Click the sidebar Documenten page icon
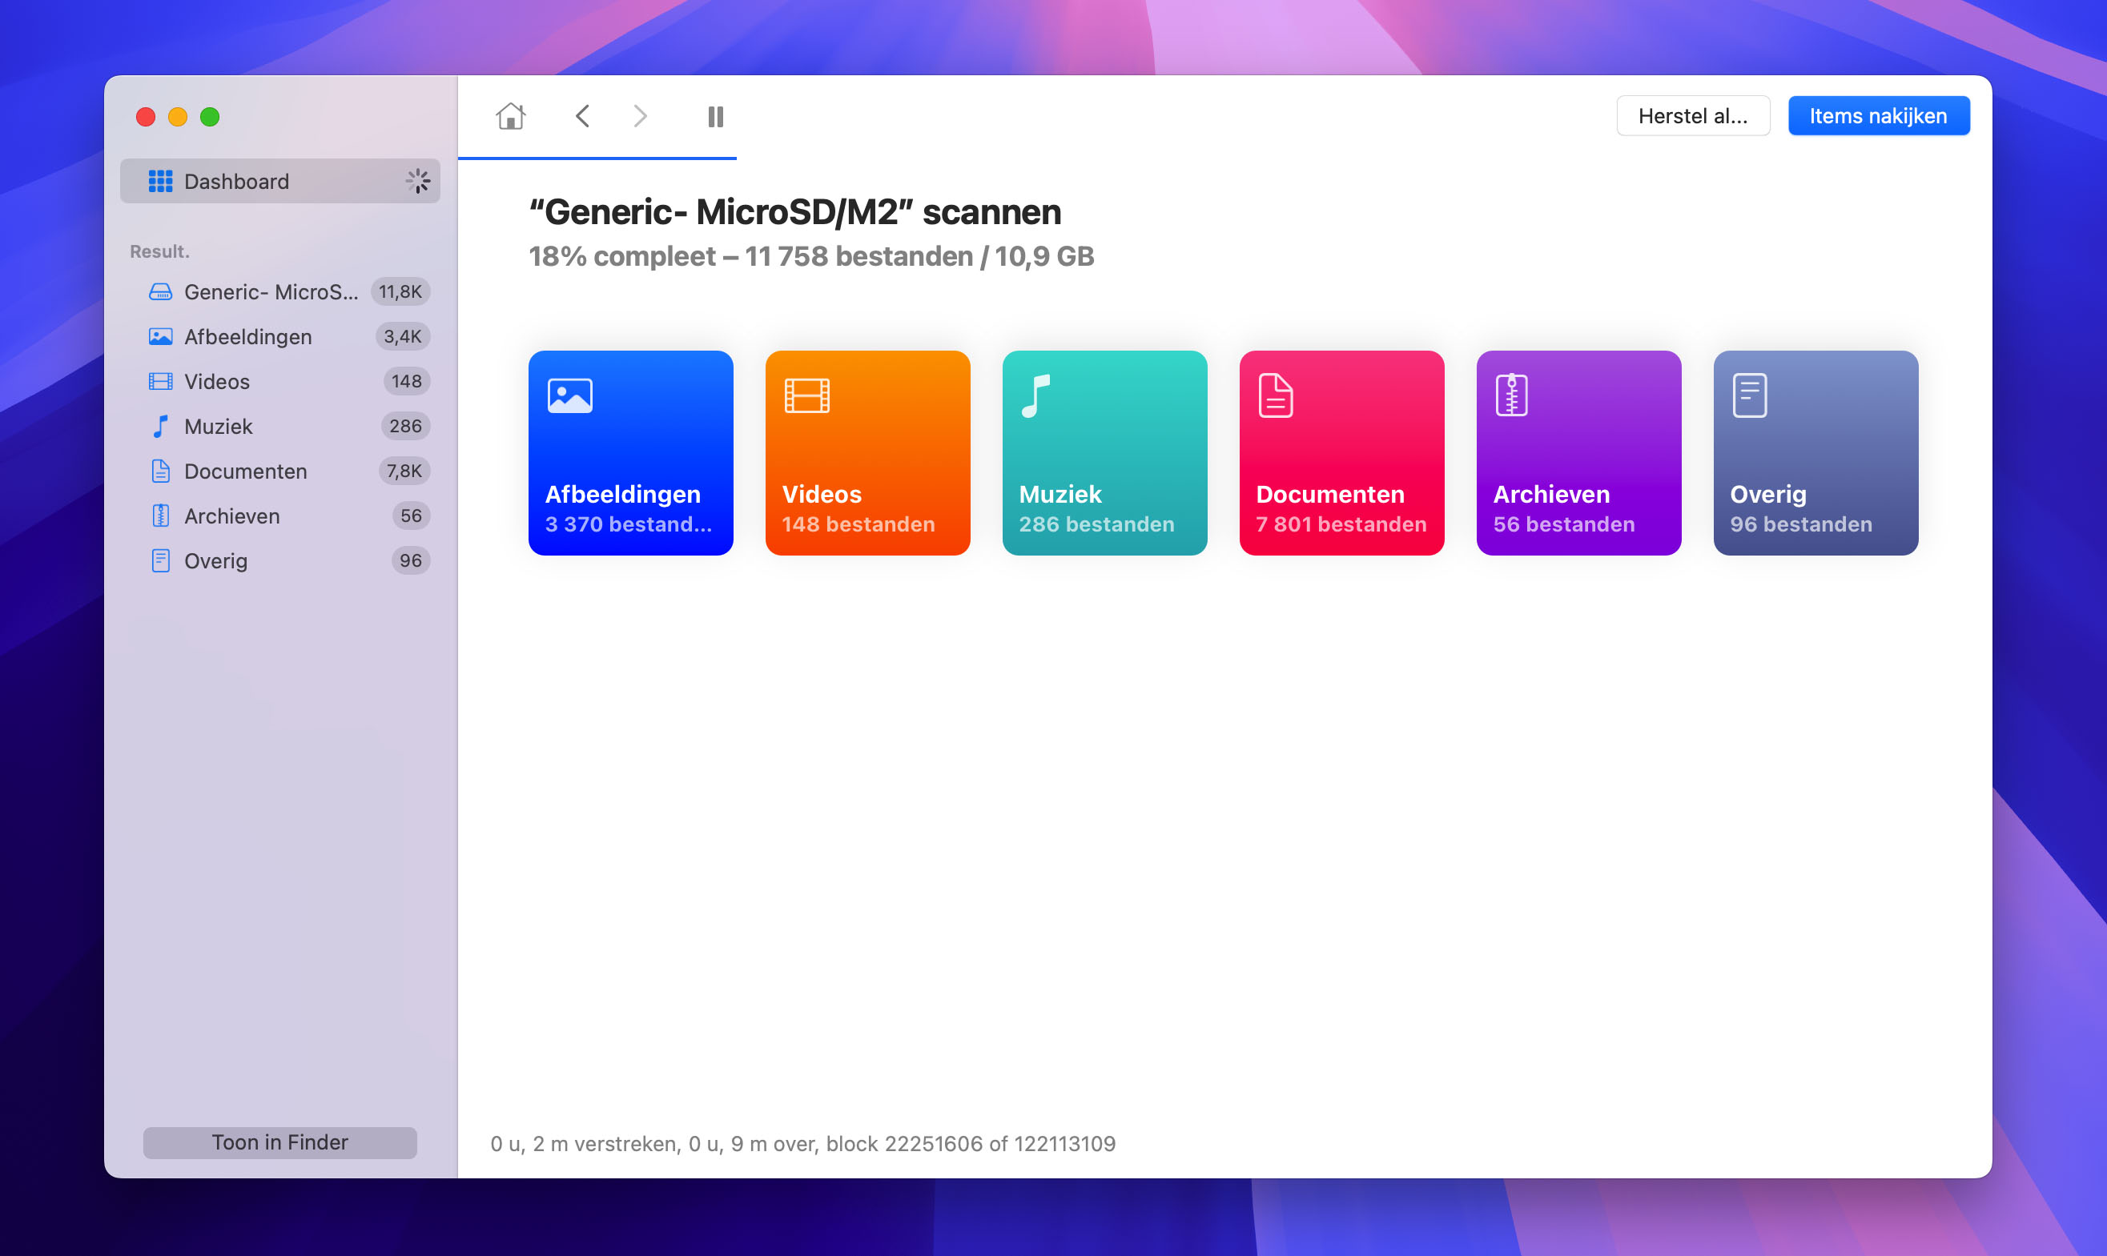 pyautogui.click(x=160, y=472)
